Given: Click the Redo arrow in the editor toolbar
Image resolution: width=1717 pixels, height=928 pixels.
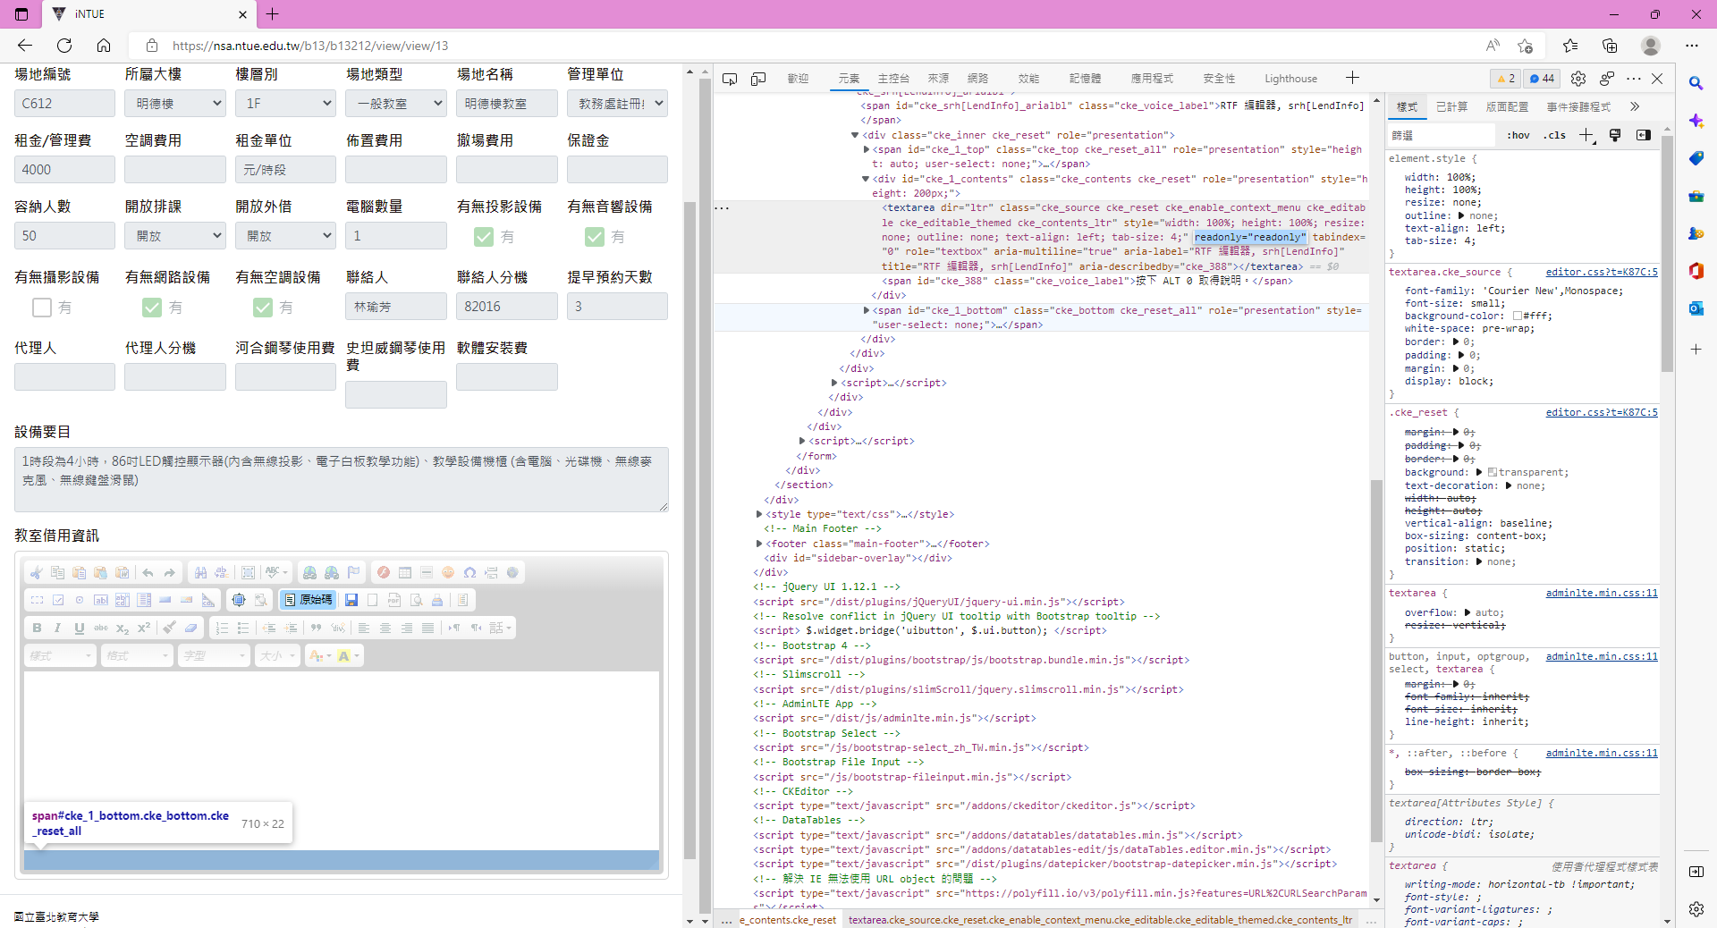Looking at the screenshot, I should pyautogui.click(x=169, y=572).
